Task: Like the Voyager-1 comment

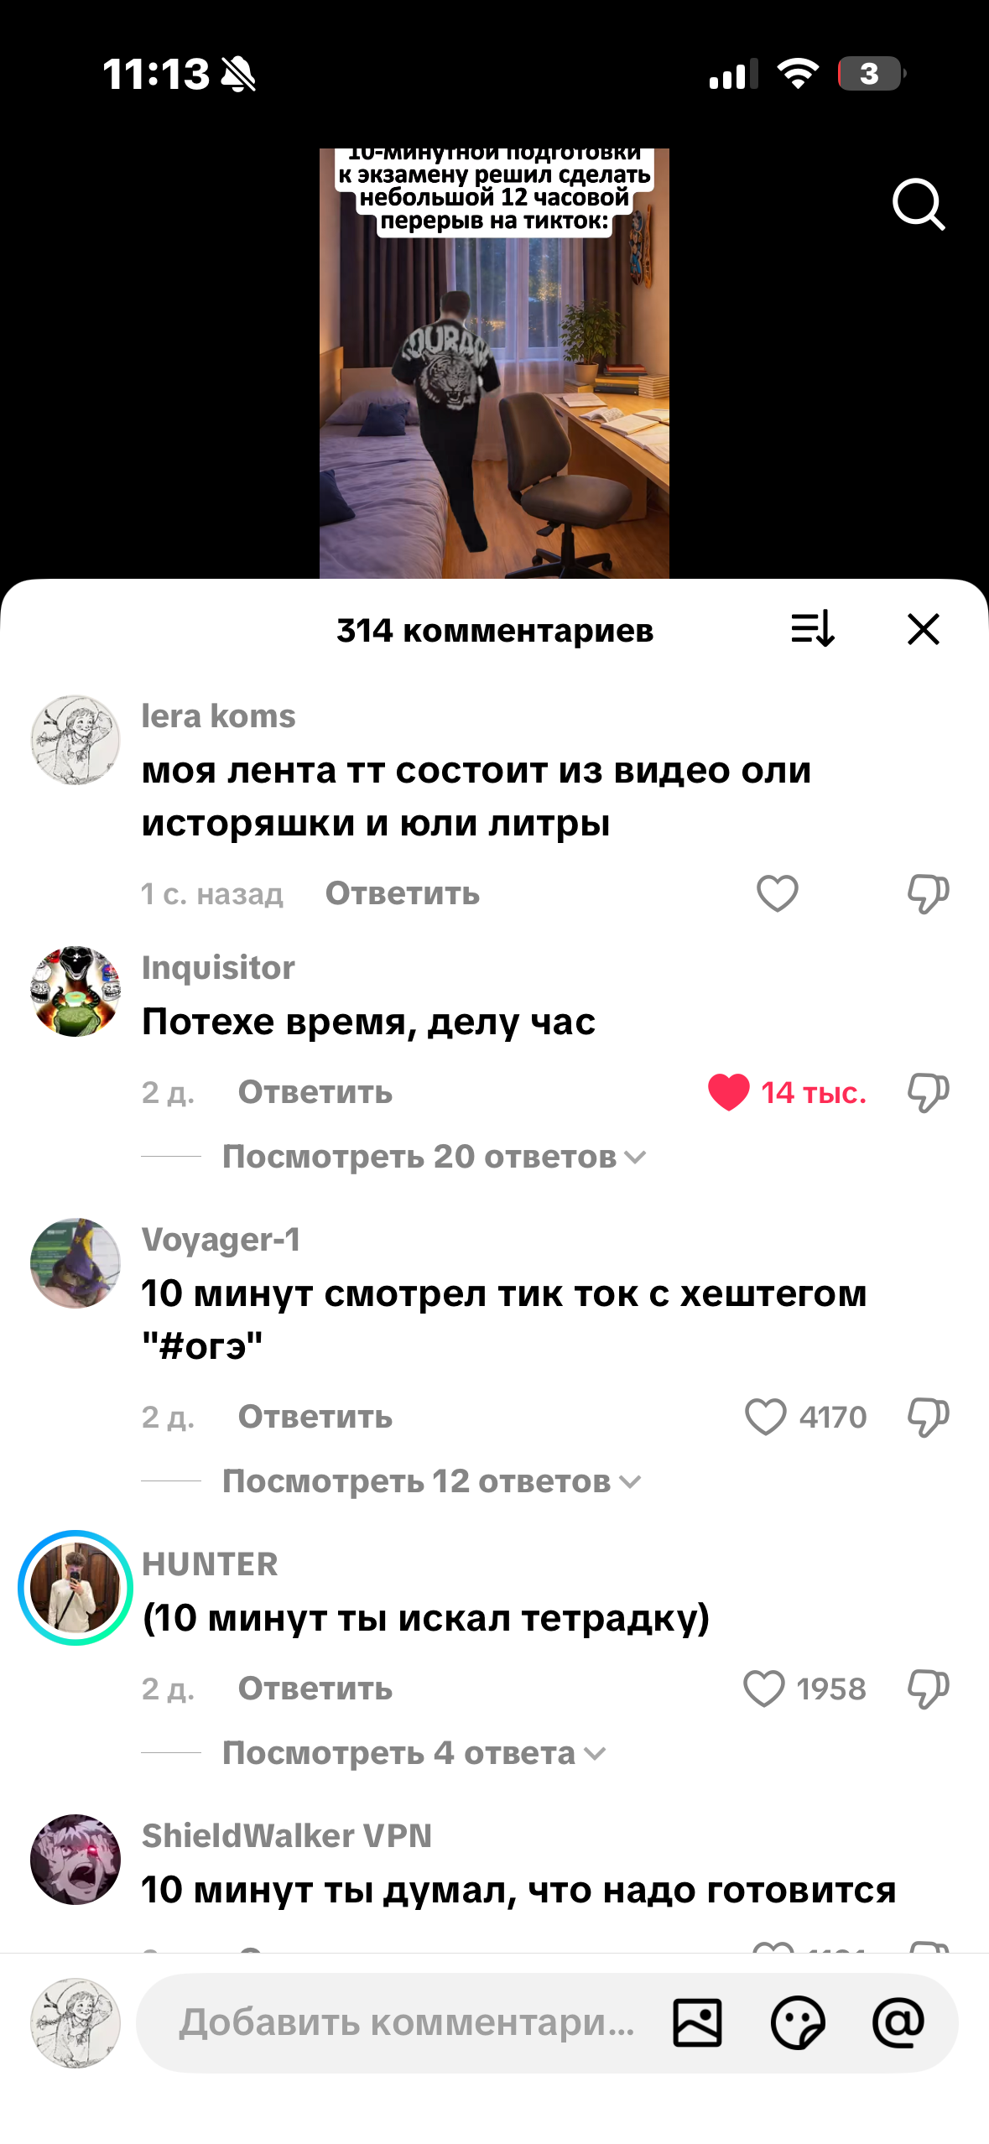Action: pyautogui.click(x=766, y=1417)
